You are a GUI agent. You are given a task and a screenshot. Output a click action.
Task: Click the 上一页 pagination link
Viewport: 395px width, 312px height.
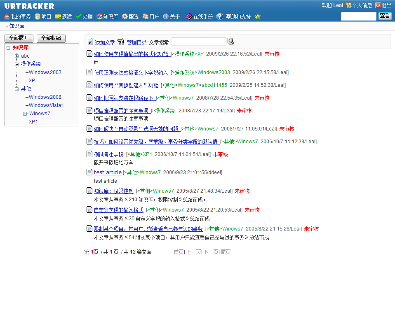tap(194, 252)
